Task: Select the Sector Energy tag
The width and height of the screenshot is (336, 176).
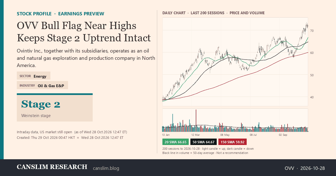Action: coord(34,76)
